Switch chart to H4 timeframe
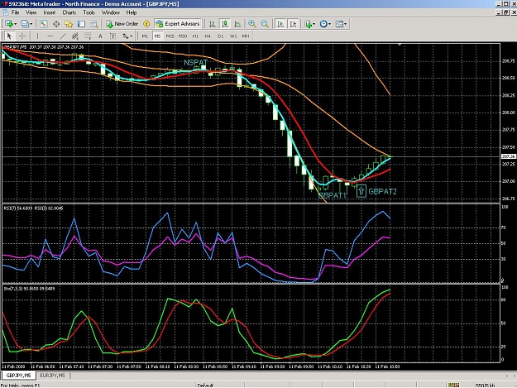The image size is (517, 388). click(x=208, y=36)
